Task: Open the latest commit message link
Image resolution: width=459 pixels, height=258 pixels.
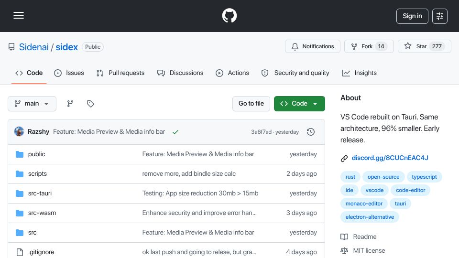Action: pos(109,132)
